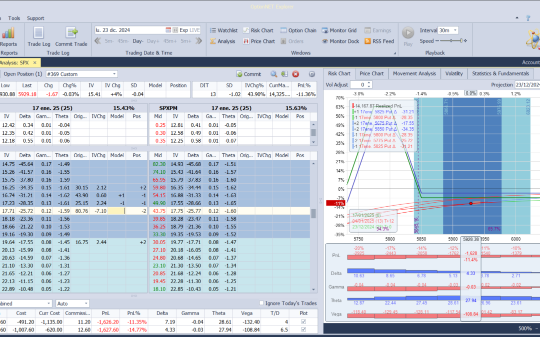Open the Trade Log icon
Viewport: 540px width, 337px height.
[38, 33]
